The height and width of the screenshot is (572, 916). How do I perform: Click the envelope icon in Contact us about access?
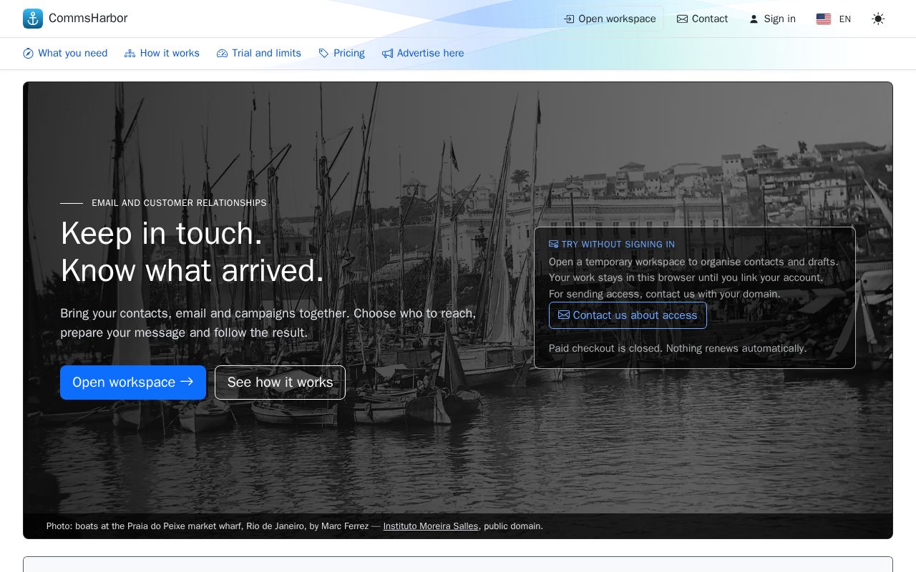click(x=564, y=315)
